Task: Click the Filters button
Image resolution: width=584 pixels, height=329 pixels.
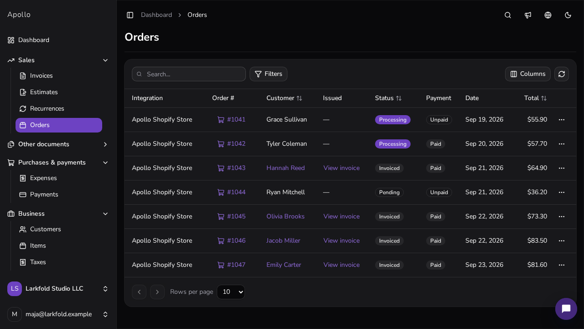Action: 268,74
